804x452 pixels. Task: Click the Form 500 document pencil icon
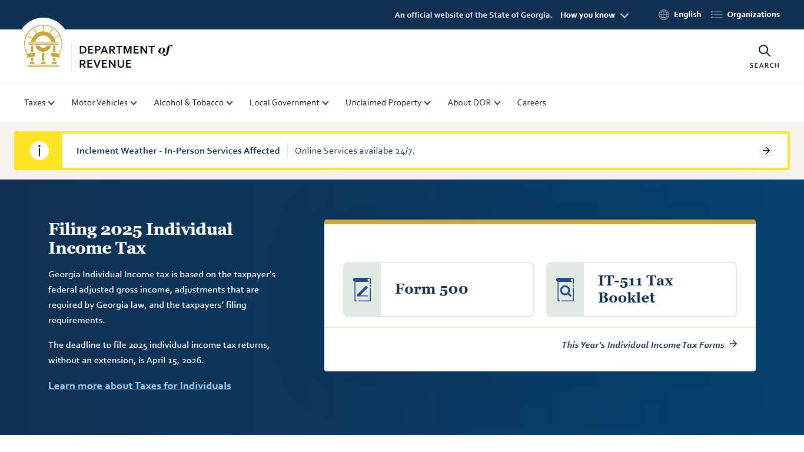coord(363,290)
